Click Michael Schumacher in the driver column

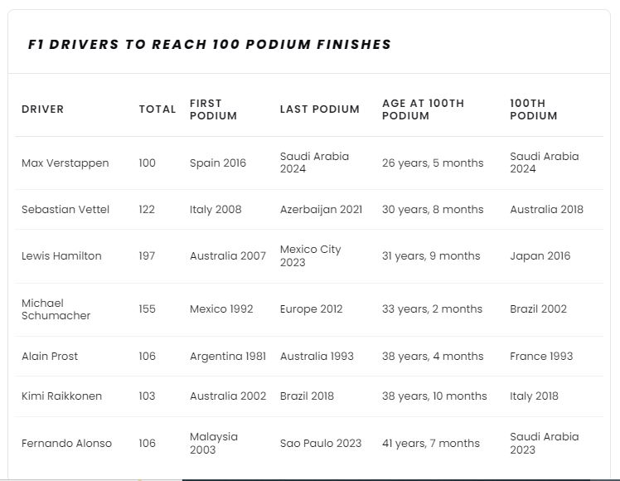pos(56,309)
